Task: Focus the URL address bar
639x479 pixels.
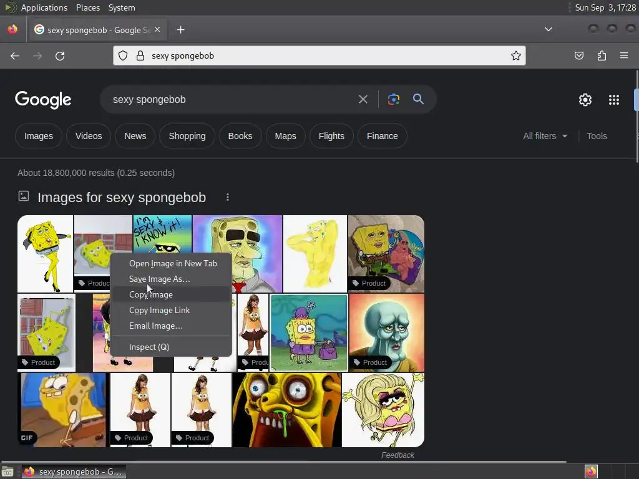Action: click(319, 56)
